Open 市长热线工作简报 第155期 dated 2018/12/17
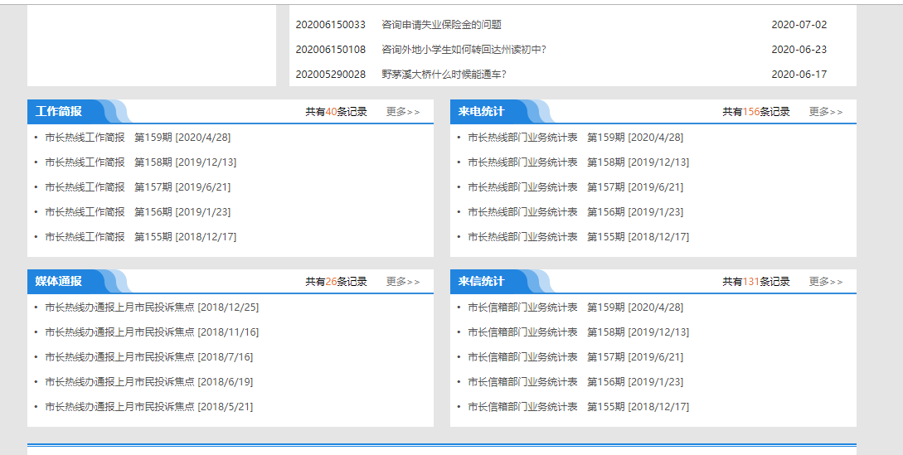Screen dimensions: 903x455 point(140,237)
